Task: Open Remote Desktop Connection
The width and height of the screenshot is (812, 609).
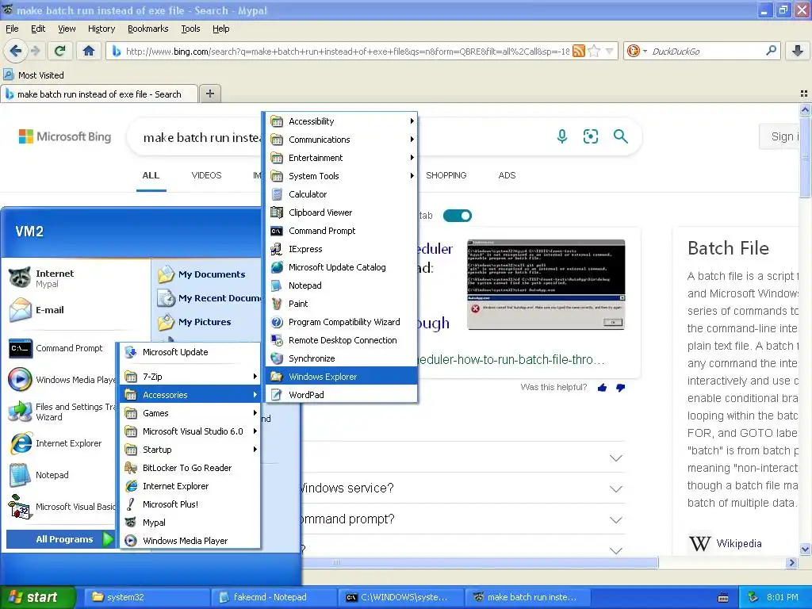Action: pos(341,340)
